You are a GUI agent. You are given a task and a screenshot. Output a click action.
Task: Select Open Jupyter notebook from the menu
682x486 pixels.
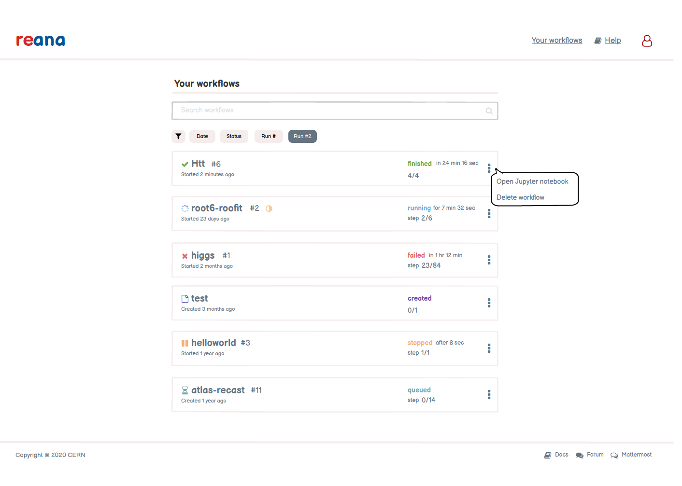(532, 181)
